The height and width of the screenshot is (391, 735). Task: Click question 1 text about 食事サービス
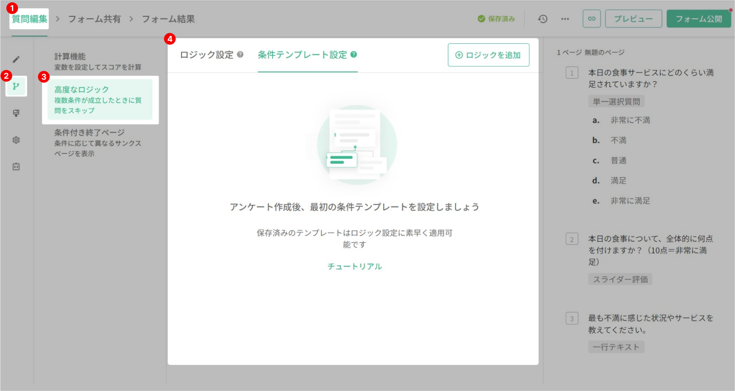click(651, 78)
